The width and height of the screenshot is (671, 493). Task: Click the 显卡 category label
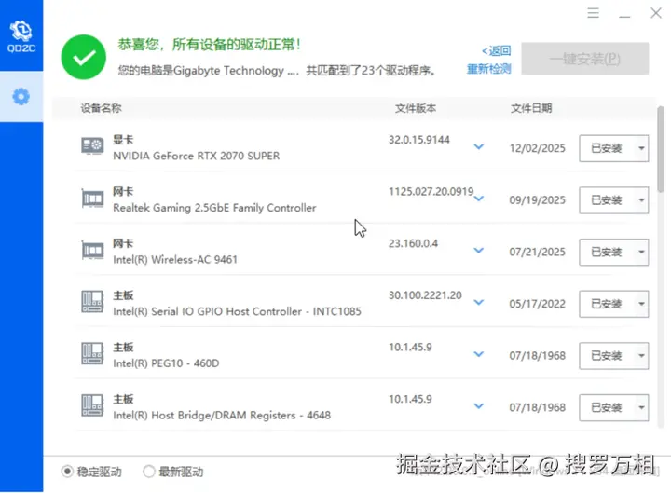click(x=123, y=140)
